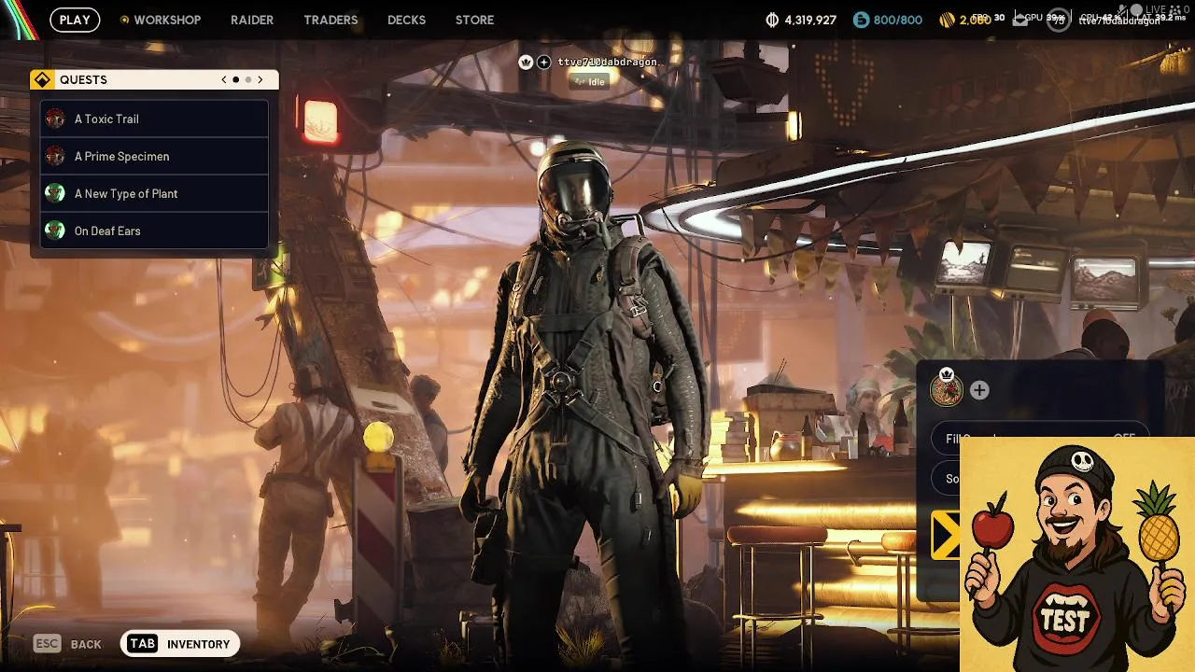Open the On Deaf Ears quest
Image resolution: width=1195 pixels, height=672 pixels.
[154, 231]
